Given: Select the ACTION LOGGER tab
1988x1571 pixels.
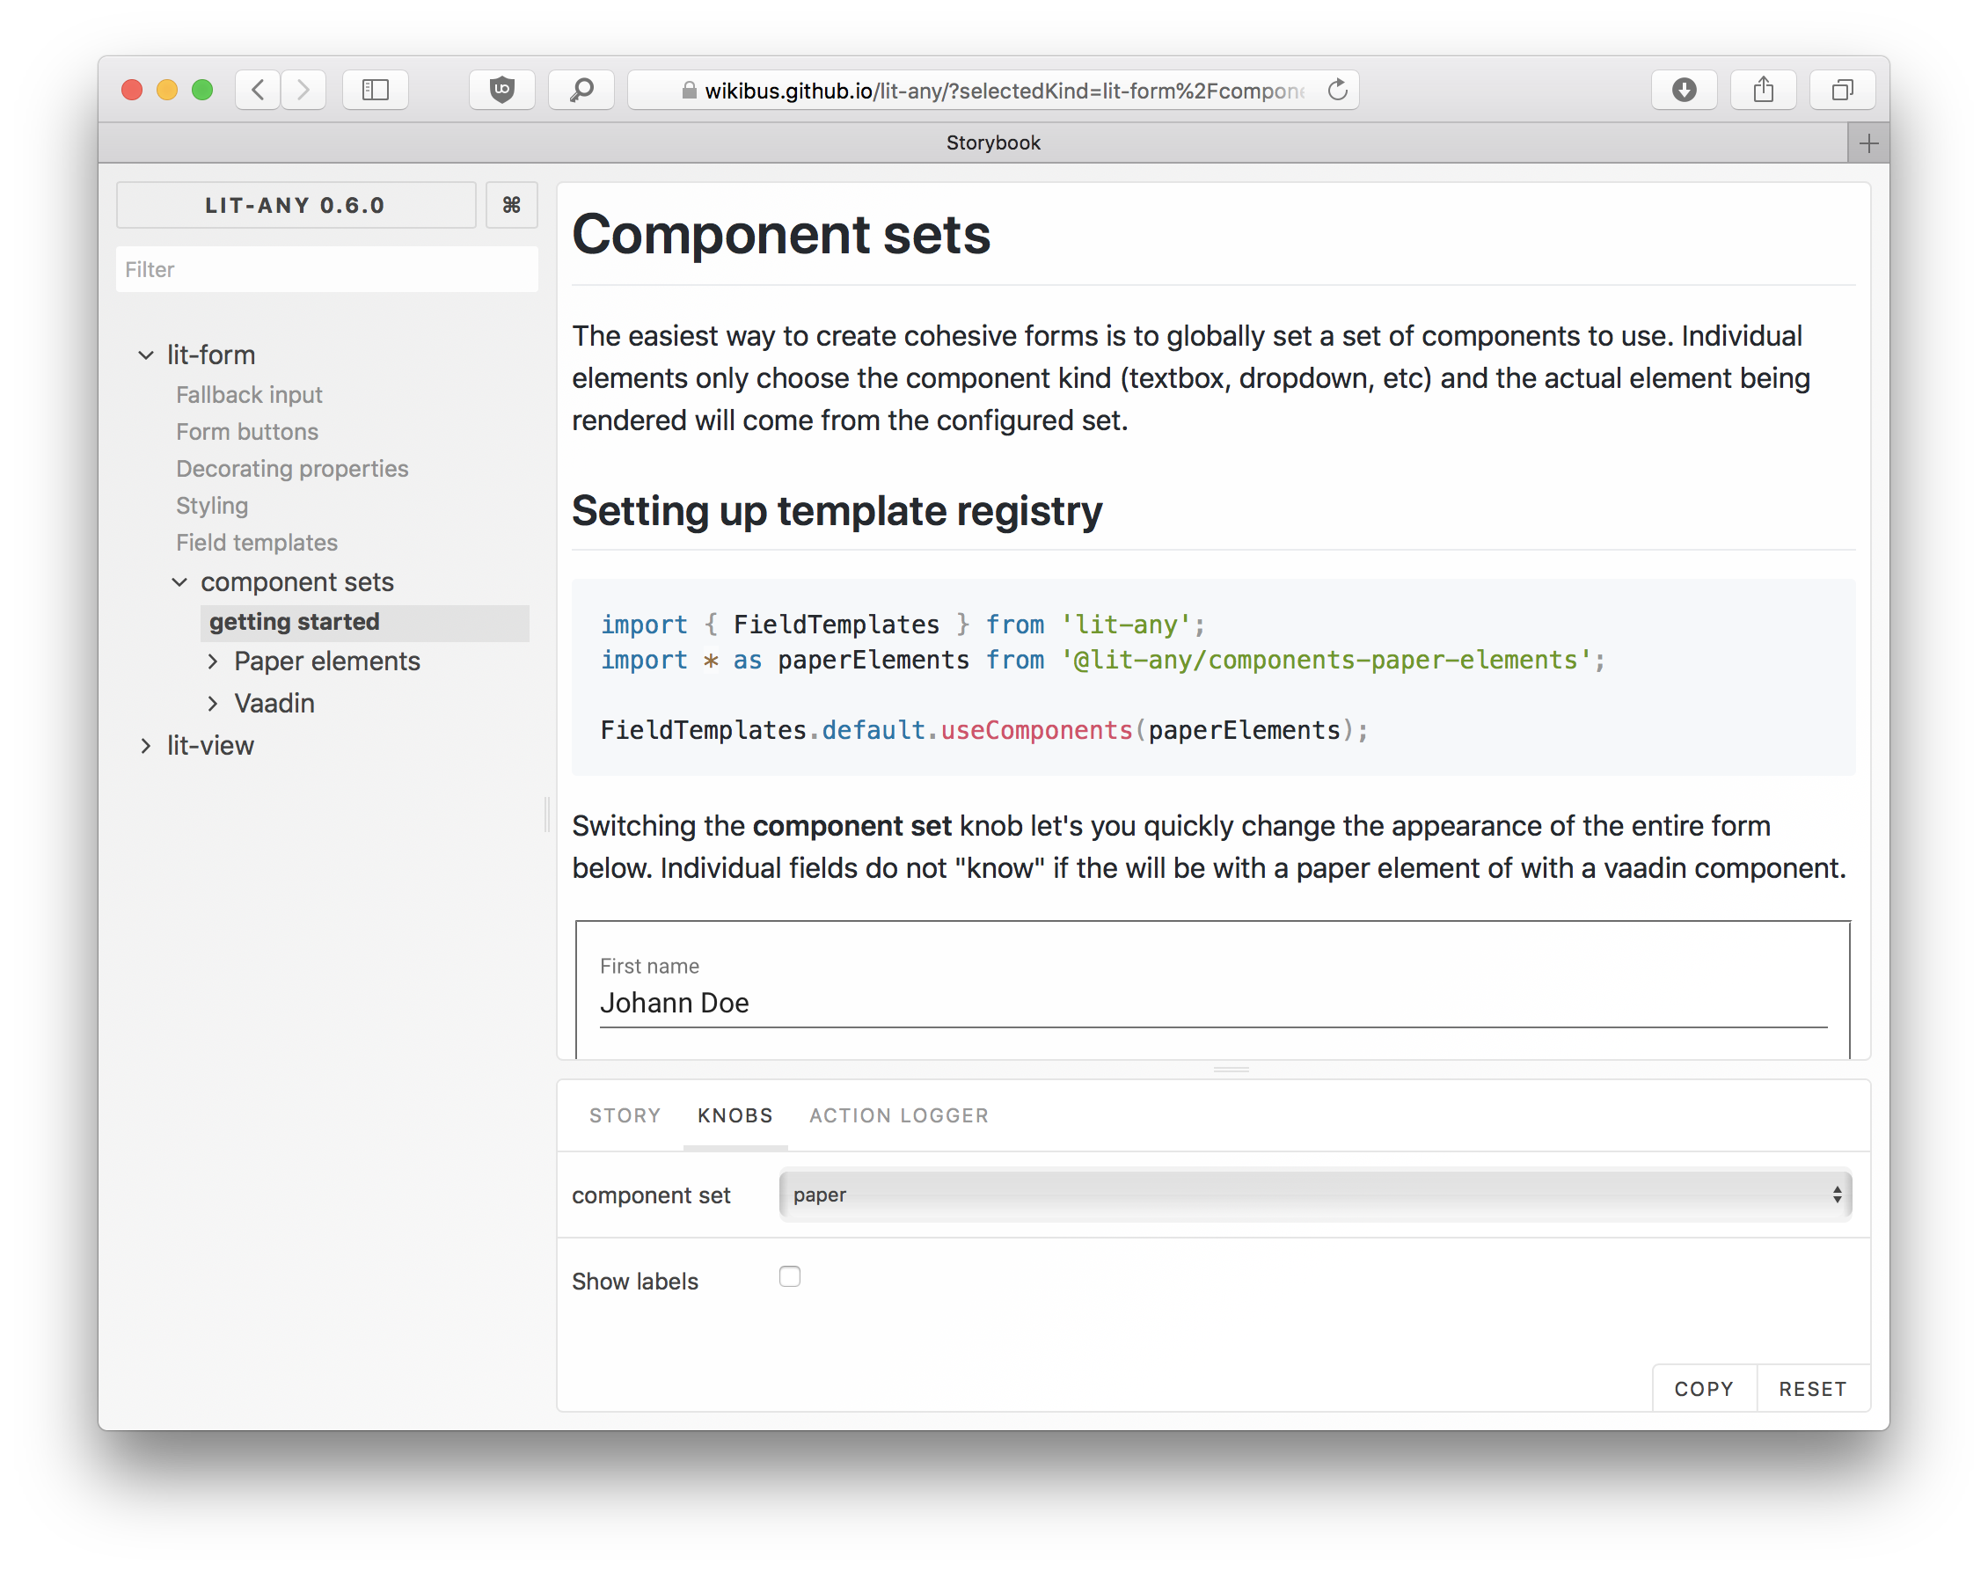Looking at the screenshot, I should click(x=899, y=1114).
